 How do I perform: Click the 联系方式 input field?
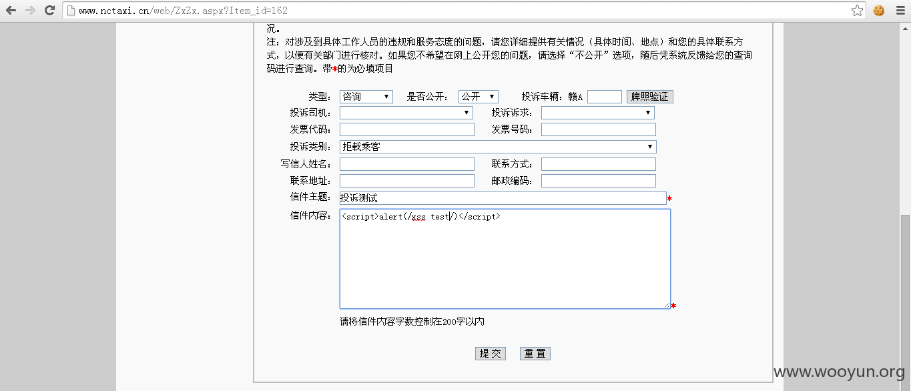599,164
